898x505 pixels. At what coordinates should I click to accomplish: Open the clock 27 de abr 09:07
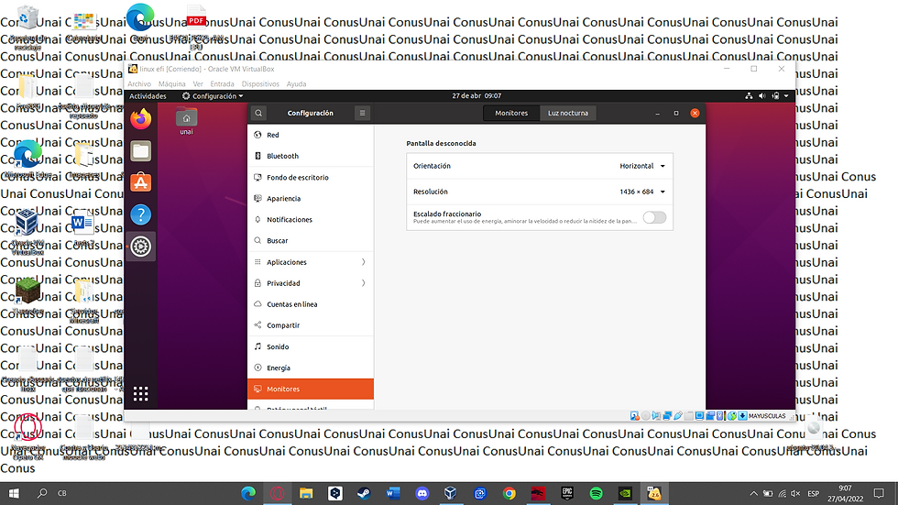click(476, 95)
